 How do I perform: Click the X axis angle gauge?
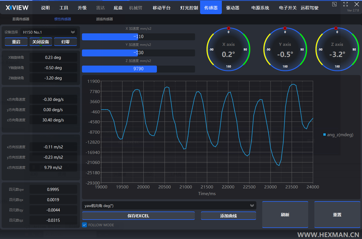point(229,49)
